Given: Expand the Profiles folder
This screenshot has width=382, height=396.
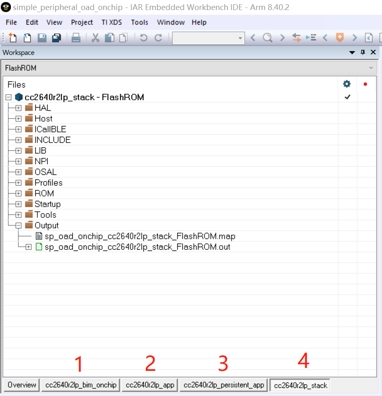Looking at the screenshot, I should click(18, 183).
